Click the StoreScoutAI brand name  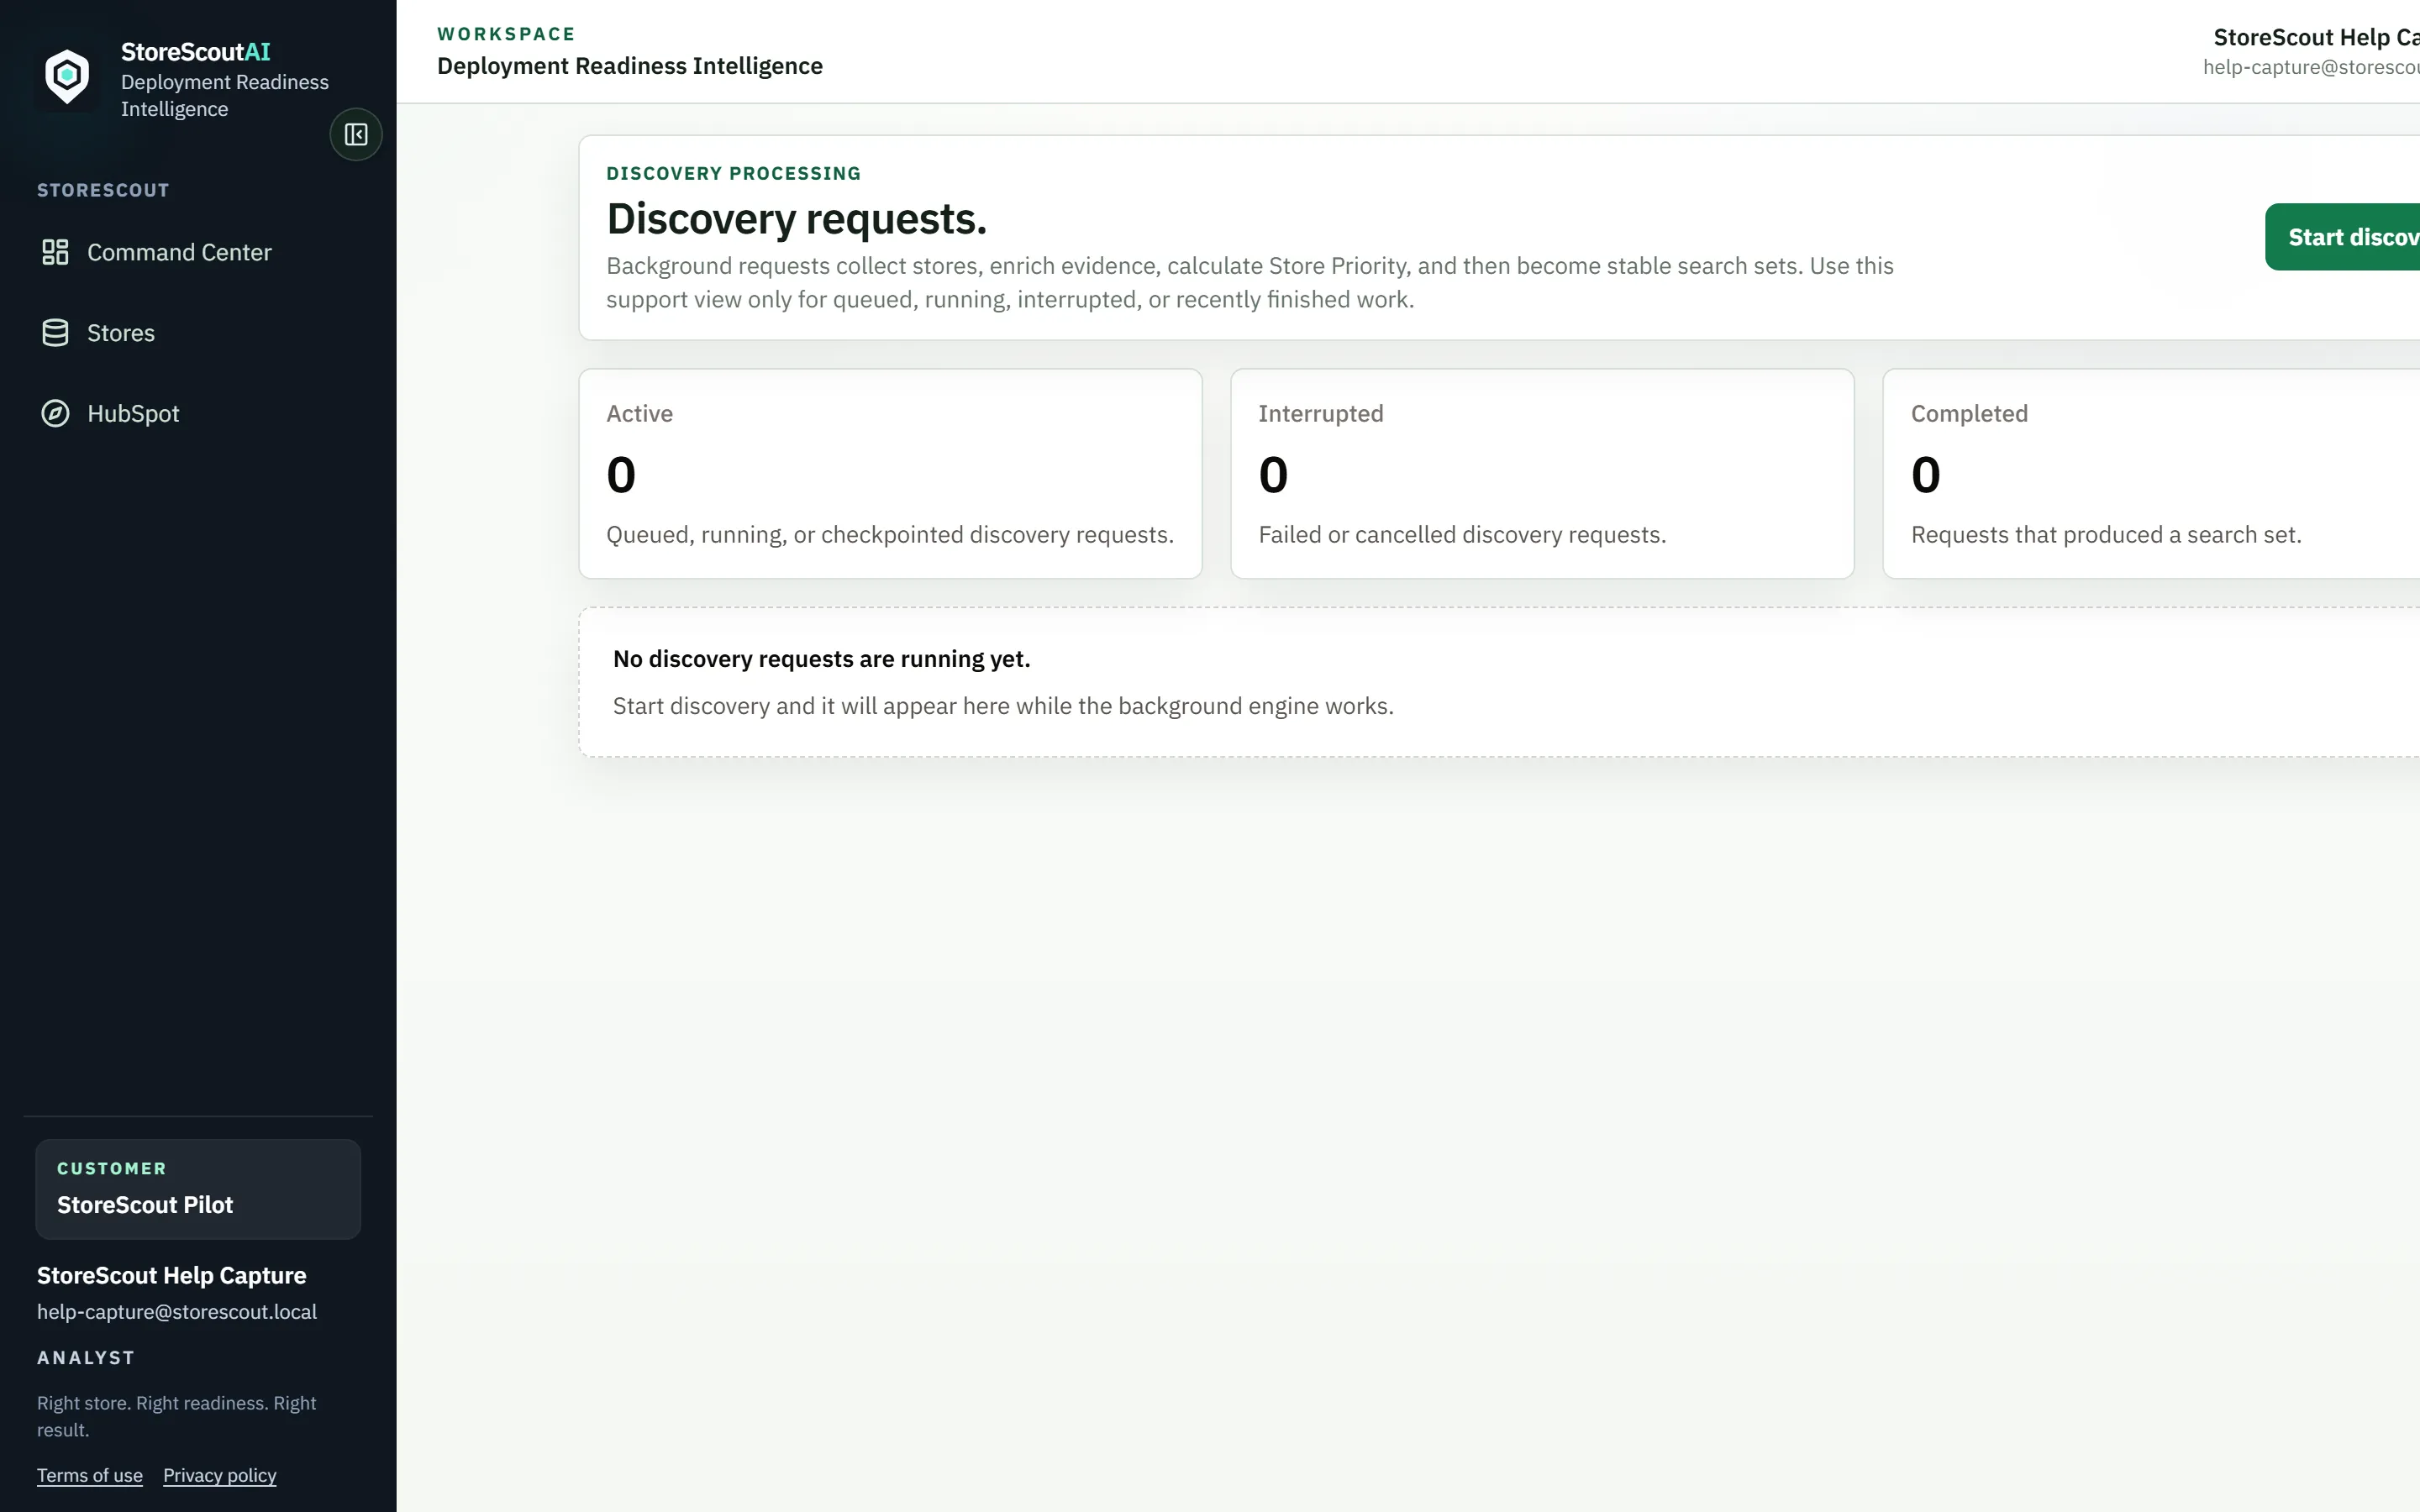[196, 52]
